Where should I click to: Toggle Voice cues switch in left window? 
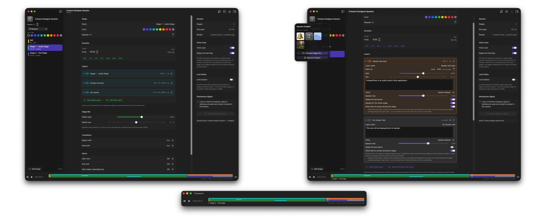pos(232,48)
